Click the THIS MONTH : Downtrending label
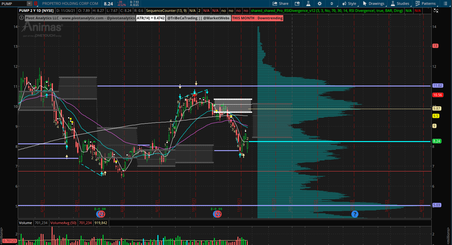 point(257,18)
